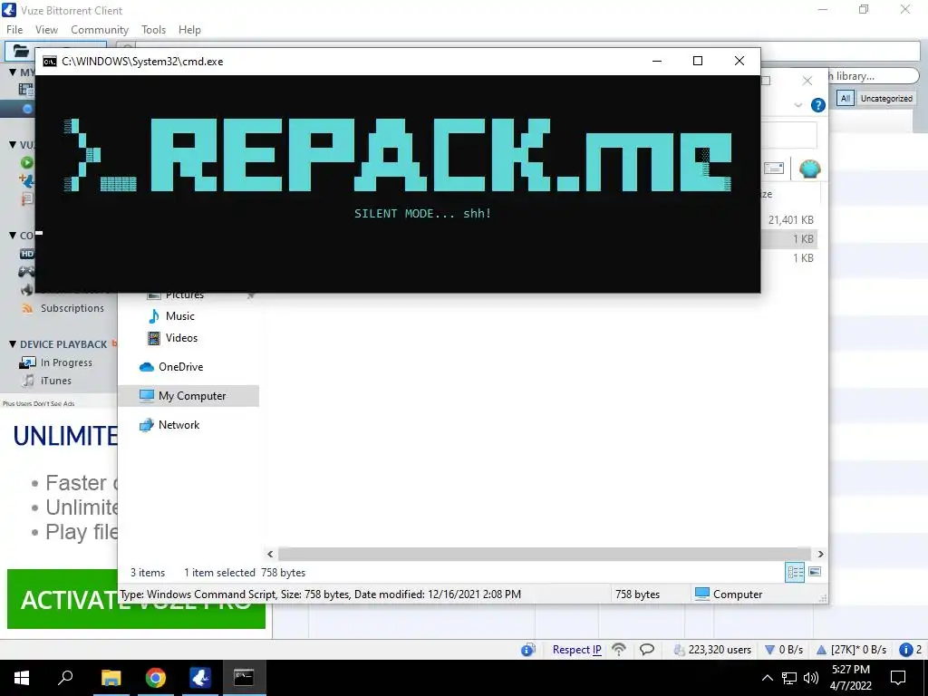Screen dimensions: 928x696
Task: Expand the ribbon chevron beside the help icon
Action: click(798, 105)
